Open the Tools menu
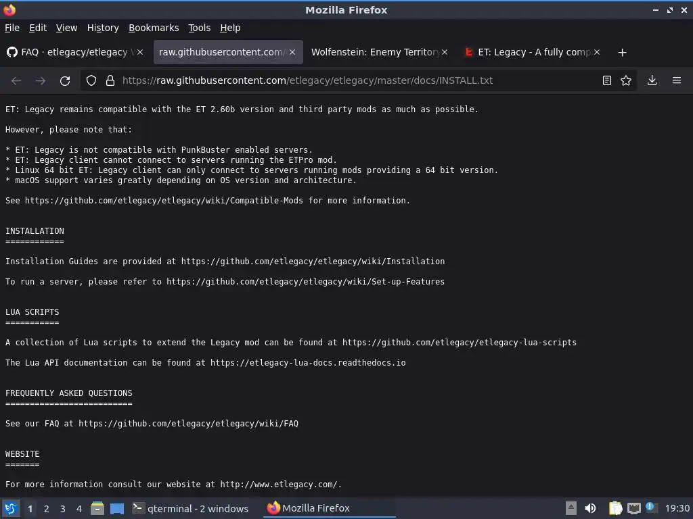 coord(200,28)
